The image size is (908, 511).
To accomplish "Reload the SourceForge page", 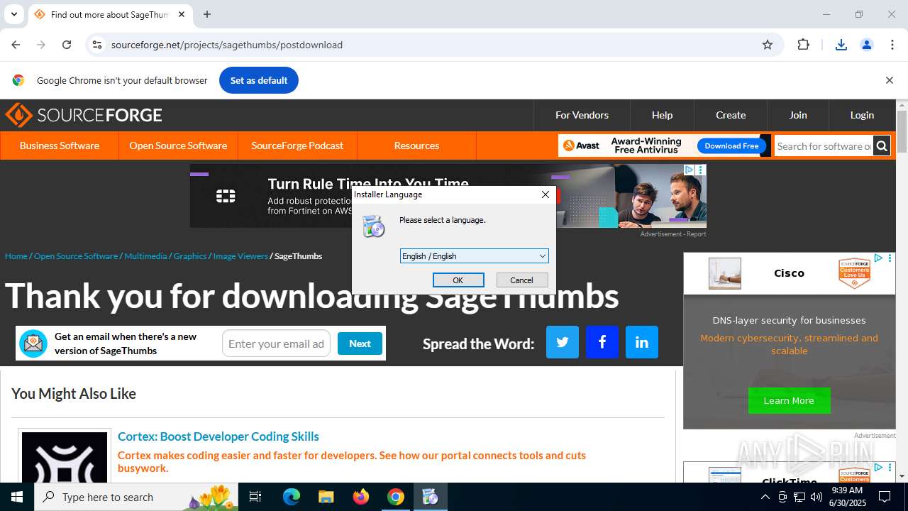I will point(67,45).
